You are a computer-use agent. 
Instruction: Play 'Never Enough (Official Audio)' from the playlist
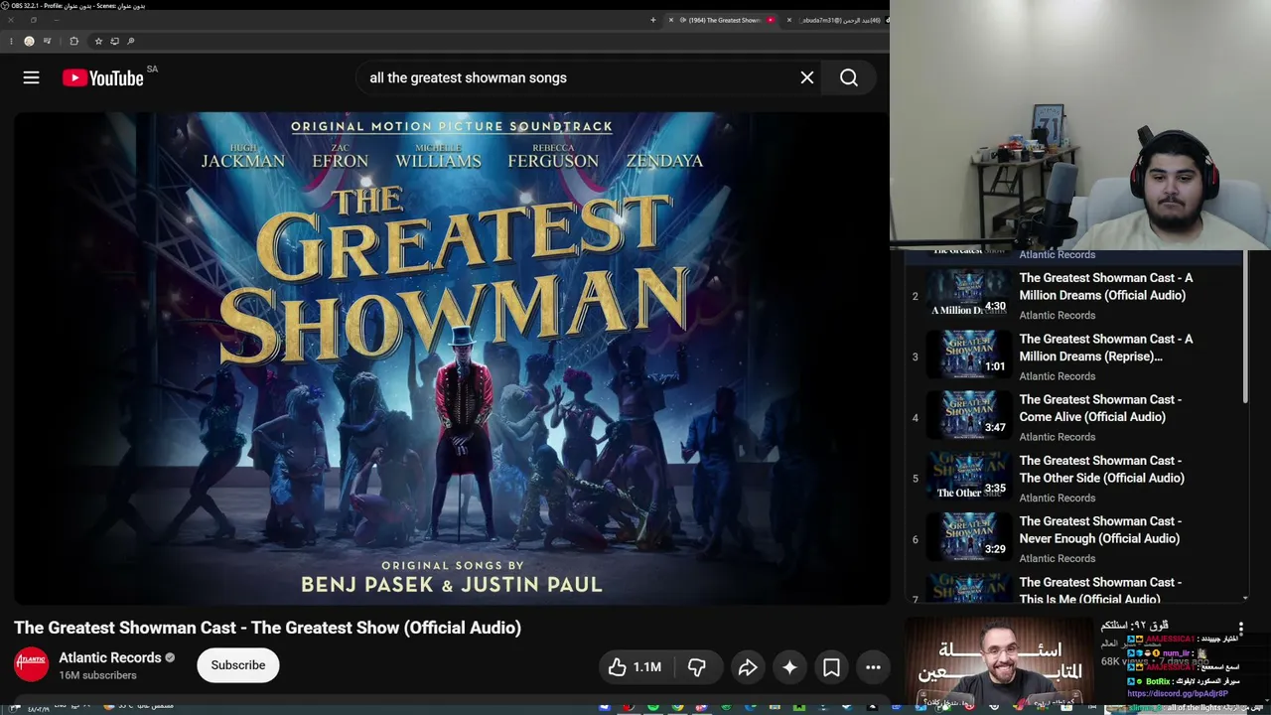1099,530
